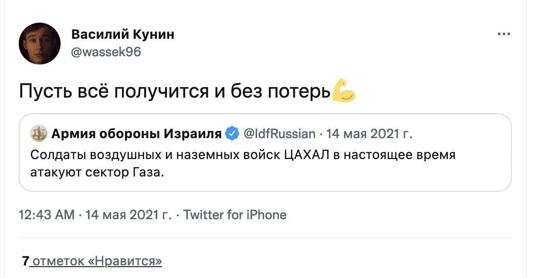Click the line атакуют сектор Газа
542x278 pixels.
[x=98, y=172]
